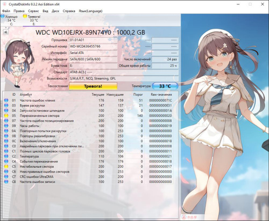Image resolution: width=269 pixels, height=221 pixels.
Task: Click the Текущее column header
Action: tap(98, 94)
